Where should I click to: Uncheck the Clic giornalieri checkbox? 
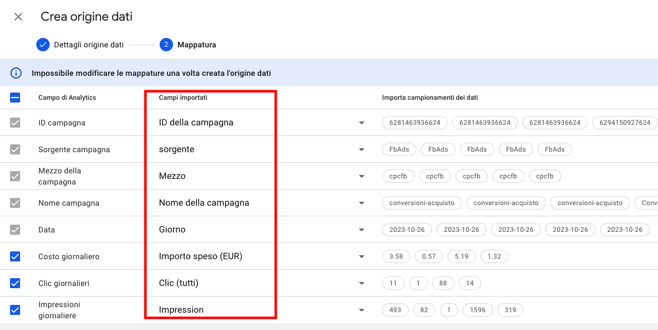coord(15,283)
